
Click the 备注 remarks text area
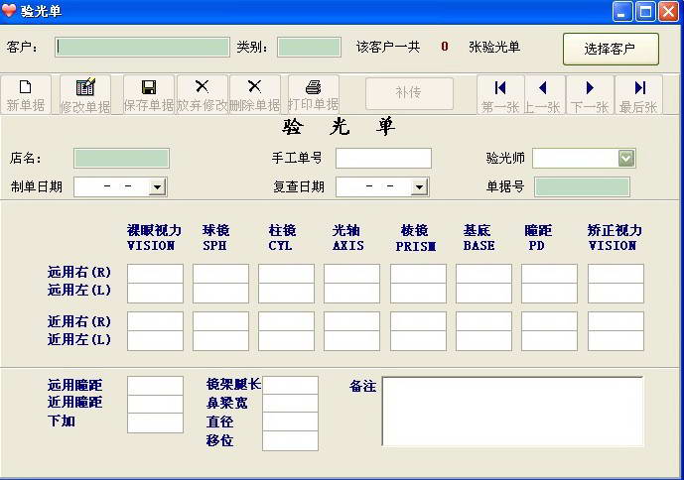coord(512,412)
